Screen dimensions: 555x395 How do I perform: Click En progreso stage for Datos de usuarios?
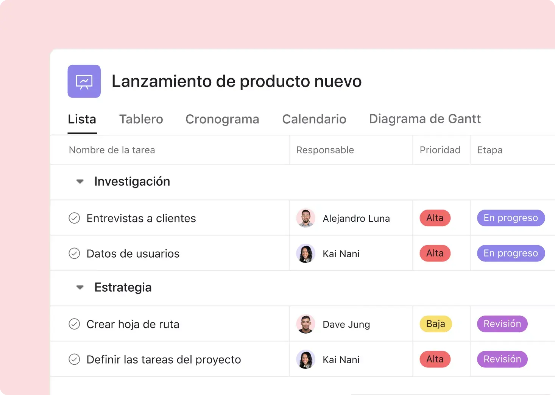click(510, 253)
